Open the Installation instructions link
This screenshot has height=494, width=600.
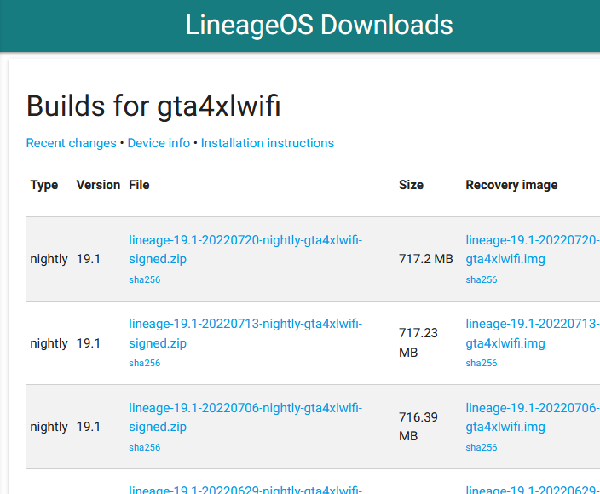pos(268,143)
